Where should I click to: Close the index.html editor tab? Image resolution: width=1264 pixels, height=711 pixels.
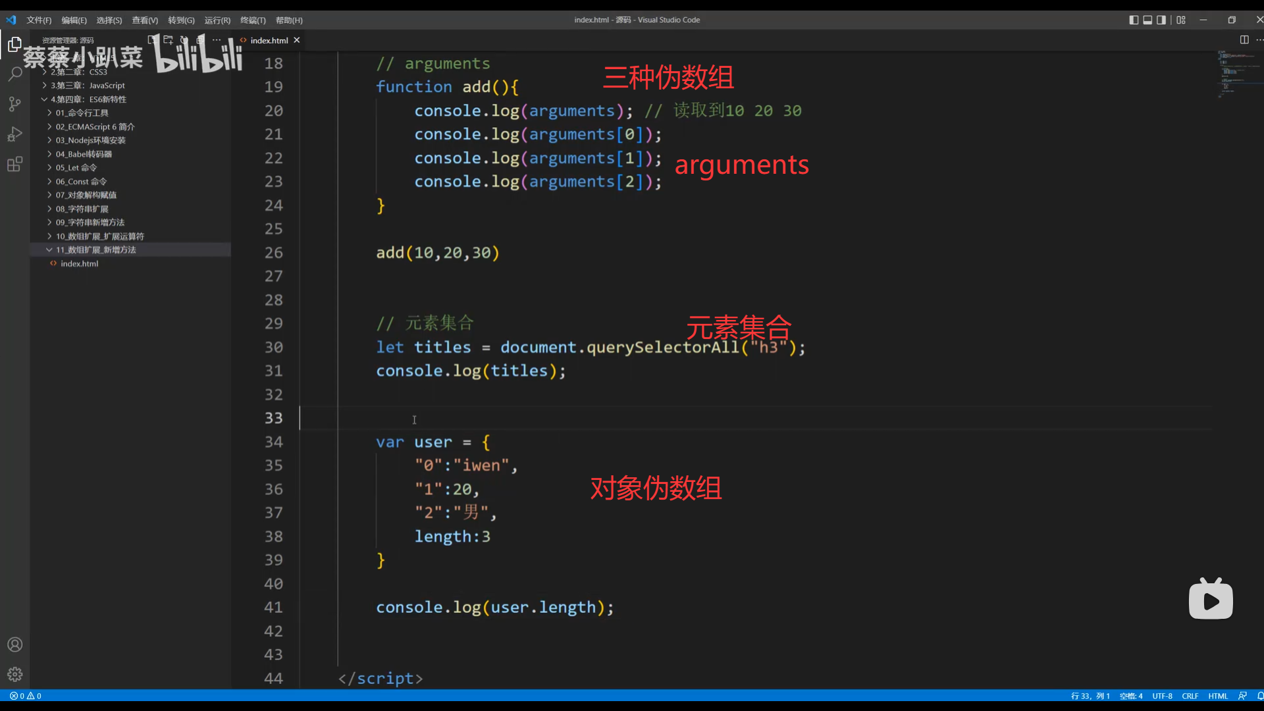297,40
